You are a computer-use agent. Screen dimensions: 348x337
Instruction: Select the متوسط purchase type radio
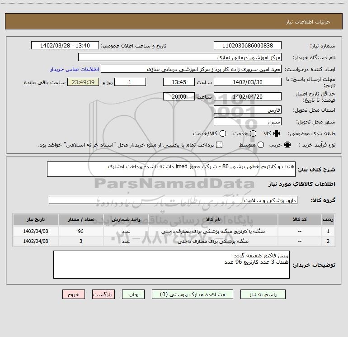click(261, 145)
